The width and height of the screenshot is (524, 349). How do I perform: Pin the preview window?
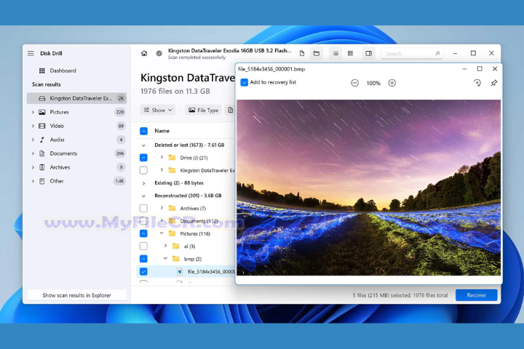494,83
